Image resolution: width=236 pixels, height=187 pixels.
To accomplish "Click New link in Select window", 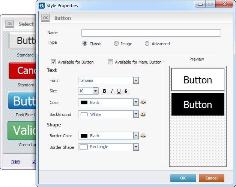I will click(16, 161).
